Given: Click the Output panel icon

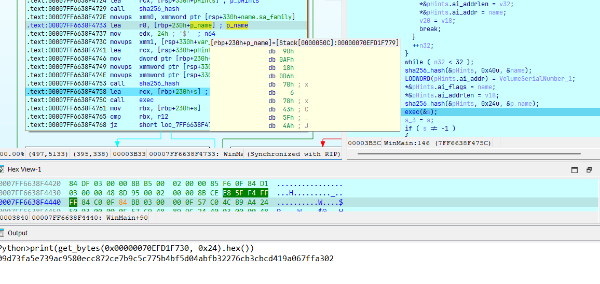Looking at the screenshot, I should point(3,233).
